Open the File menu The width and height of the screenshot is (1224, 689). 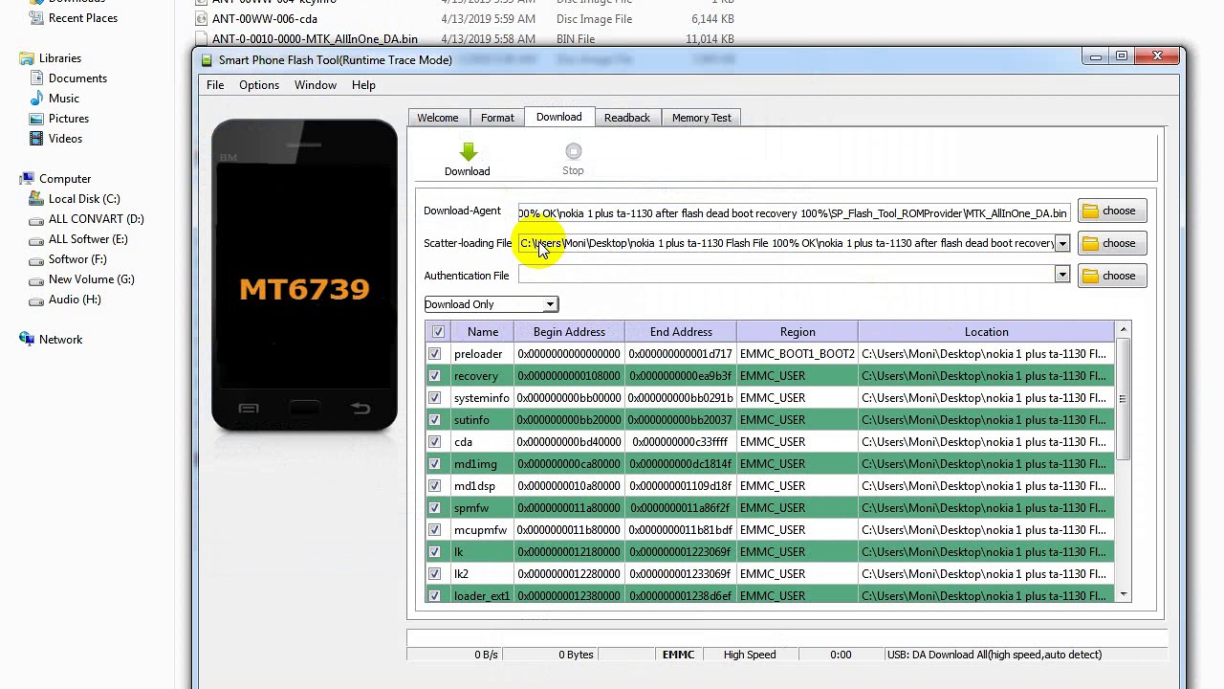(x=215, y=85)
